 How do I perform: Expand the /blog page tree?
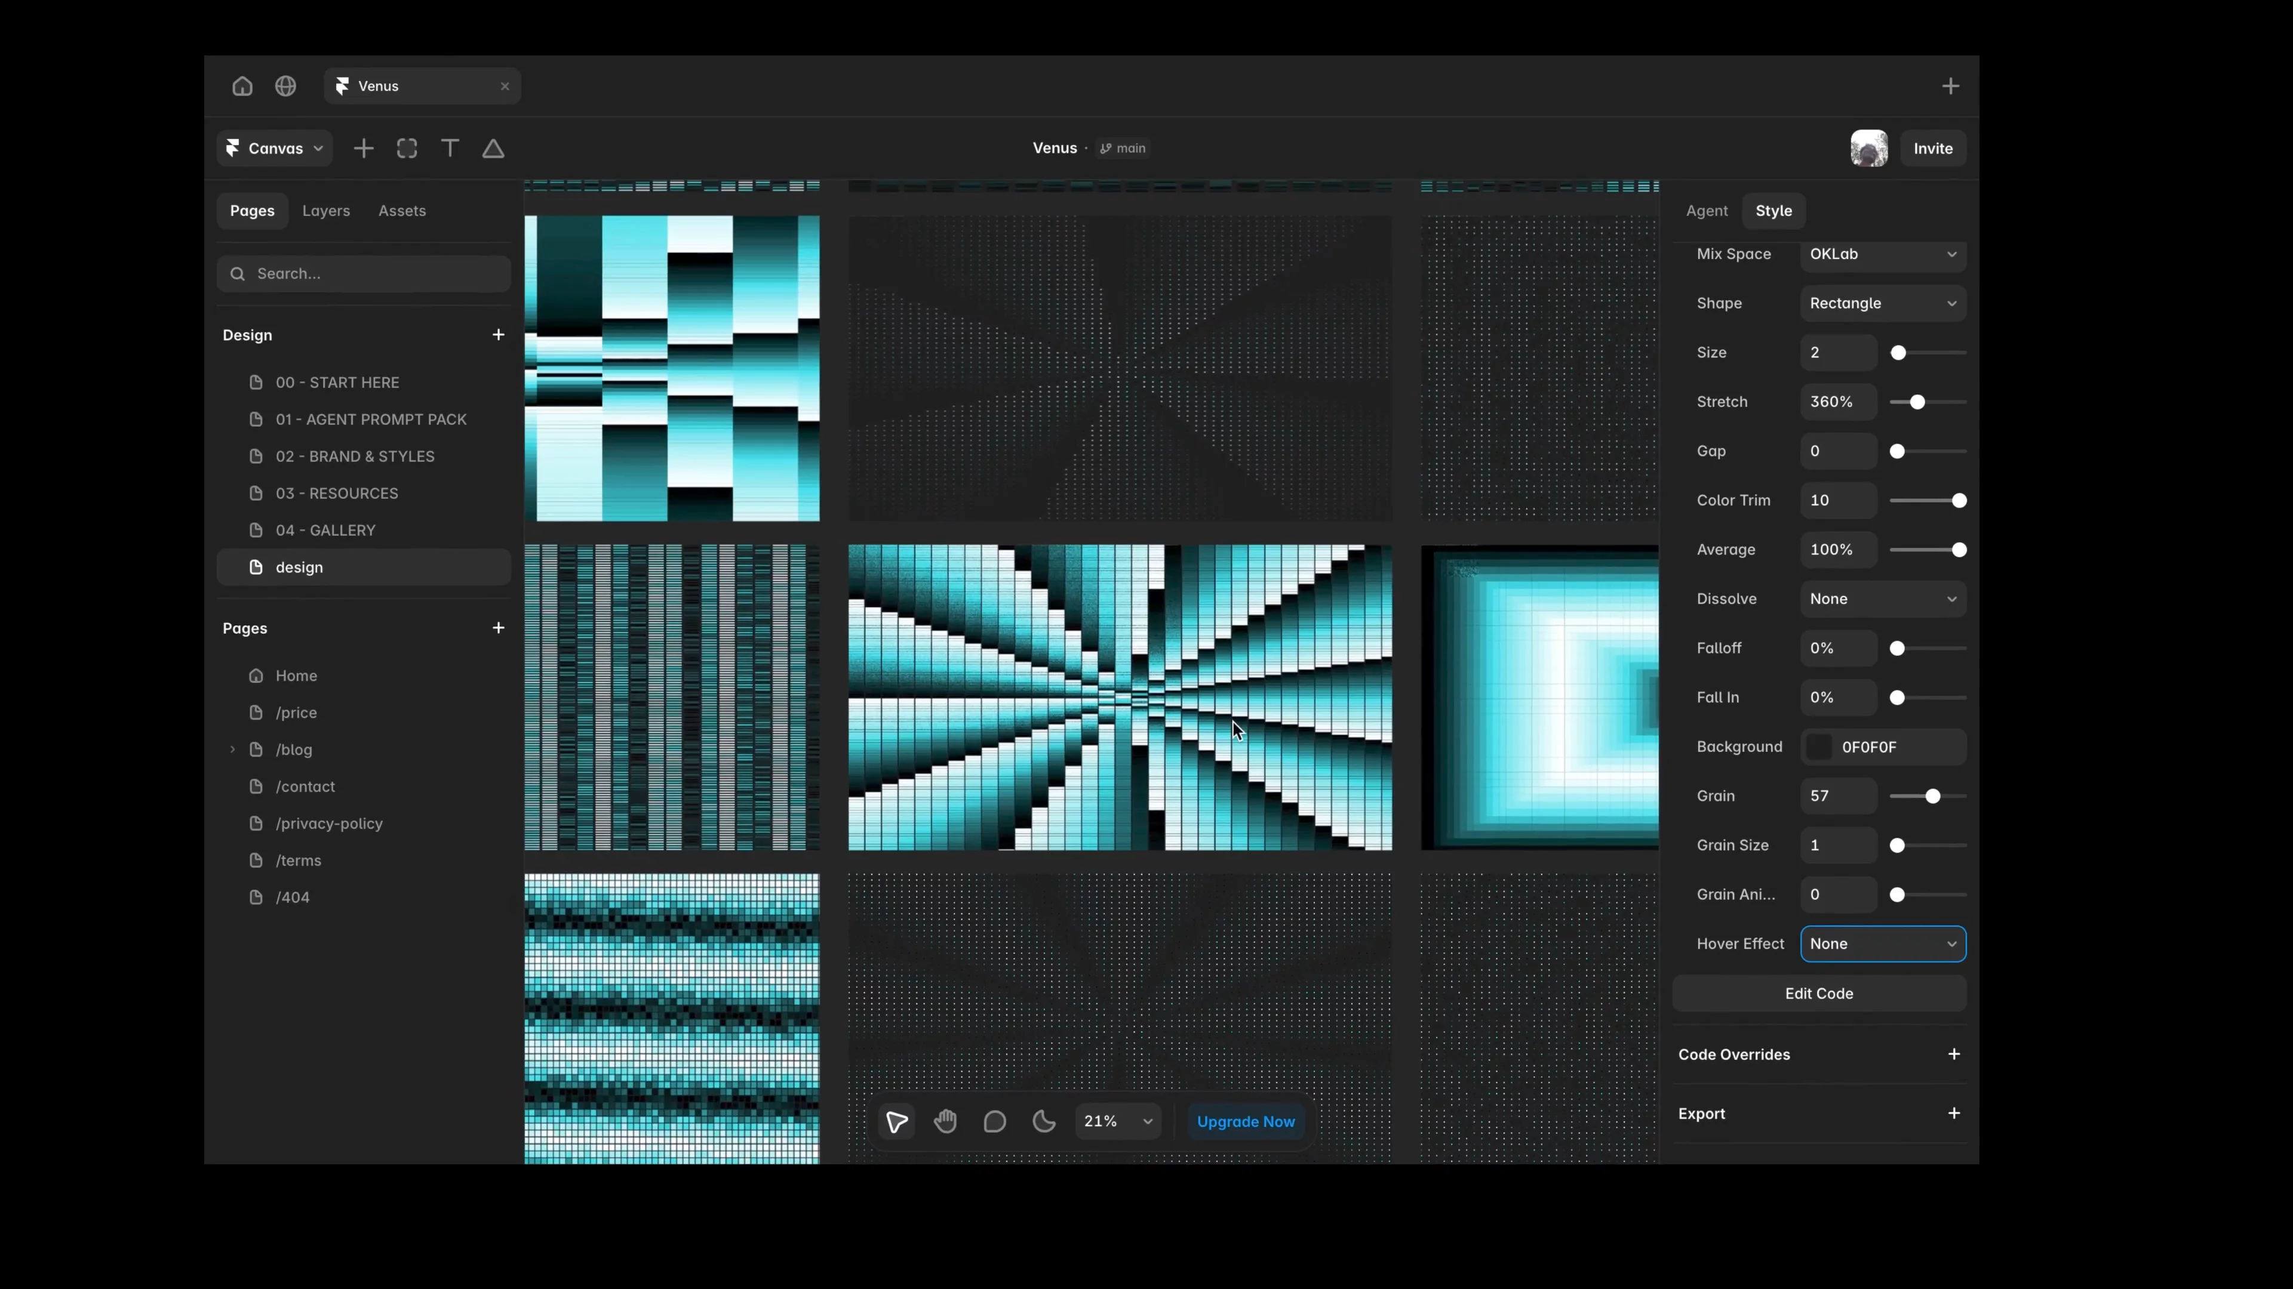tap(232, 750)
